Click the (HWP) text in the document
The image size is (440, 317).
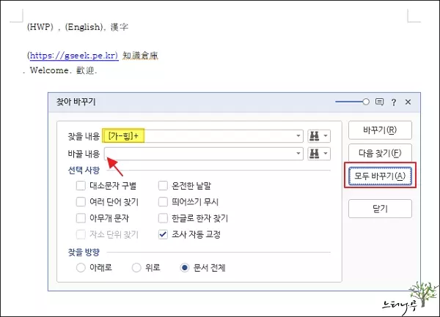coord(40,27)
